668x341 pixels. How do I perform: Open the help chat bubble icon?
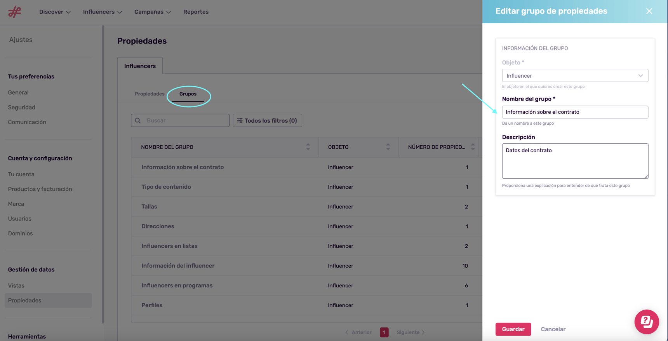646,322
